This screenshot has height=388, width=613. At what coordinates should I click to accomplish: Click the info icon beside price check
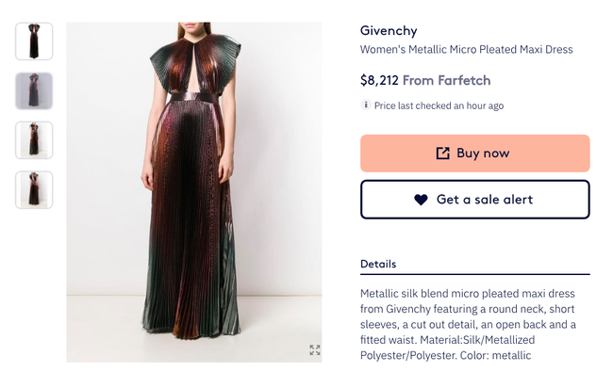coord(366,105)
